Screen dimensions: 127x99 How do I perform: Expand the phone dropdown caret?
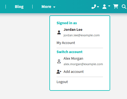pos(98,7)
